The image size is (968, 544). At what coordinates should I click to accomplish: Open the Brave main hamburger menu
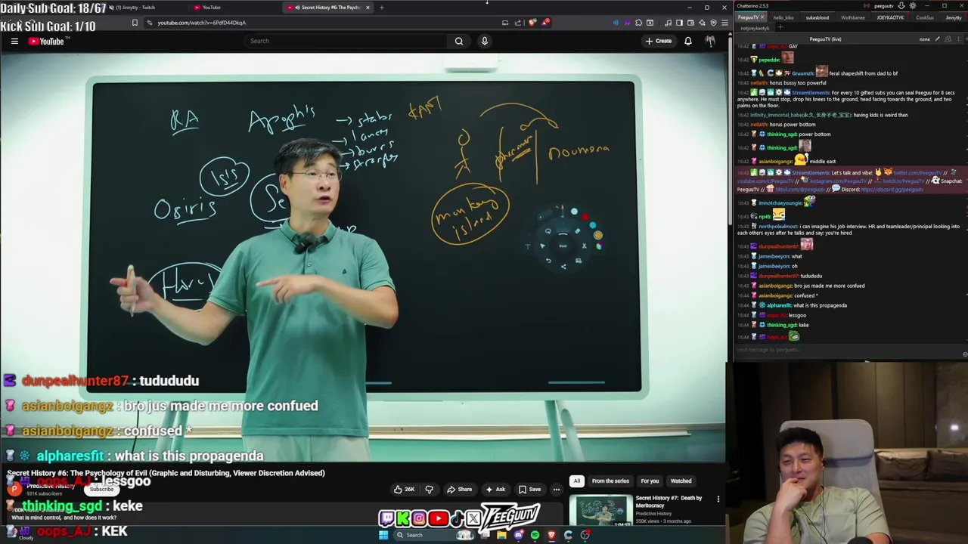click(x=724, y=23)
